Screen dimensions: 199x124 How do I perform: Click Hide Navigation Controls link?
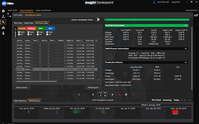click(x=103, y=100)
